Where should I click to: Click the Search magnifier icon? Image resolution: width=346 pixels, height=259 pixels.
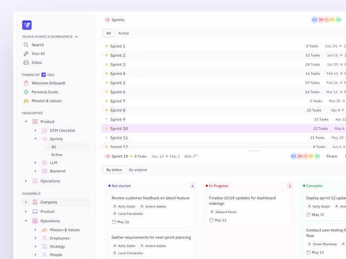(26, 45)
